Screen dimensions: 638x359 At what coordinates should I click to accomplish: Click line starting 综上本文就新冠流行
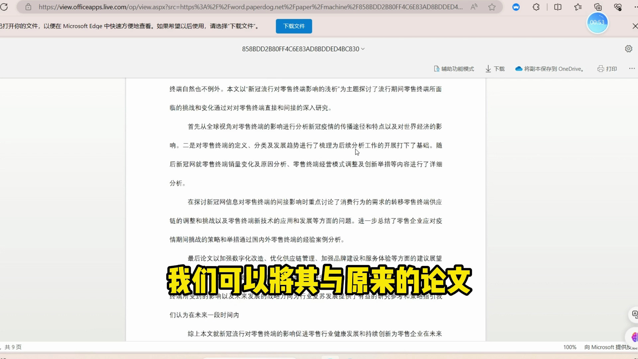tap(315, 334)
